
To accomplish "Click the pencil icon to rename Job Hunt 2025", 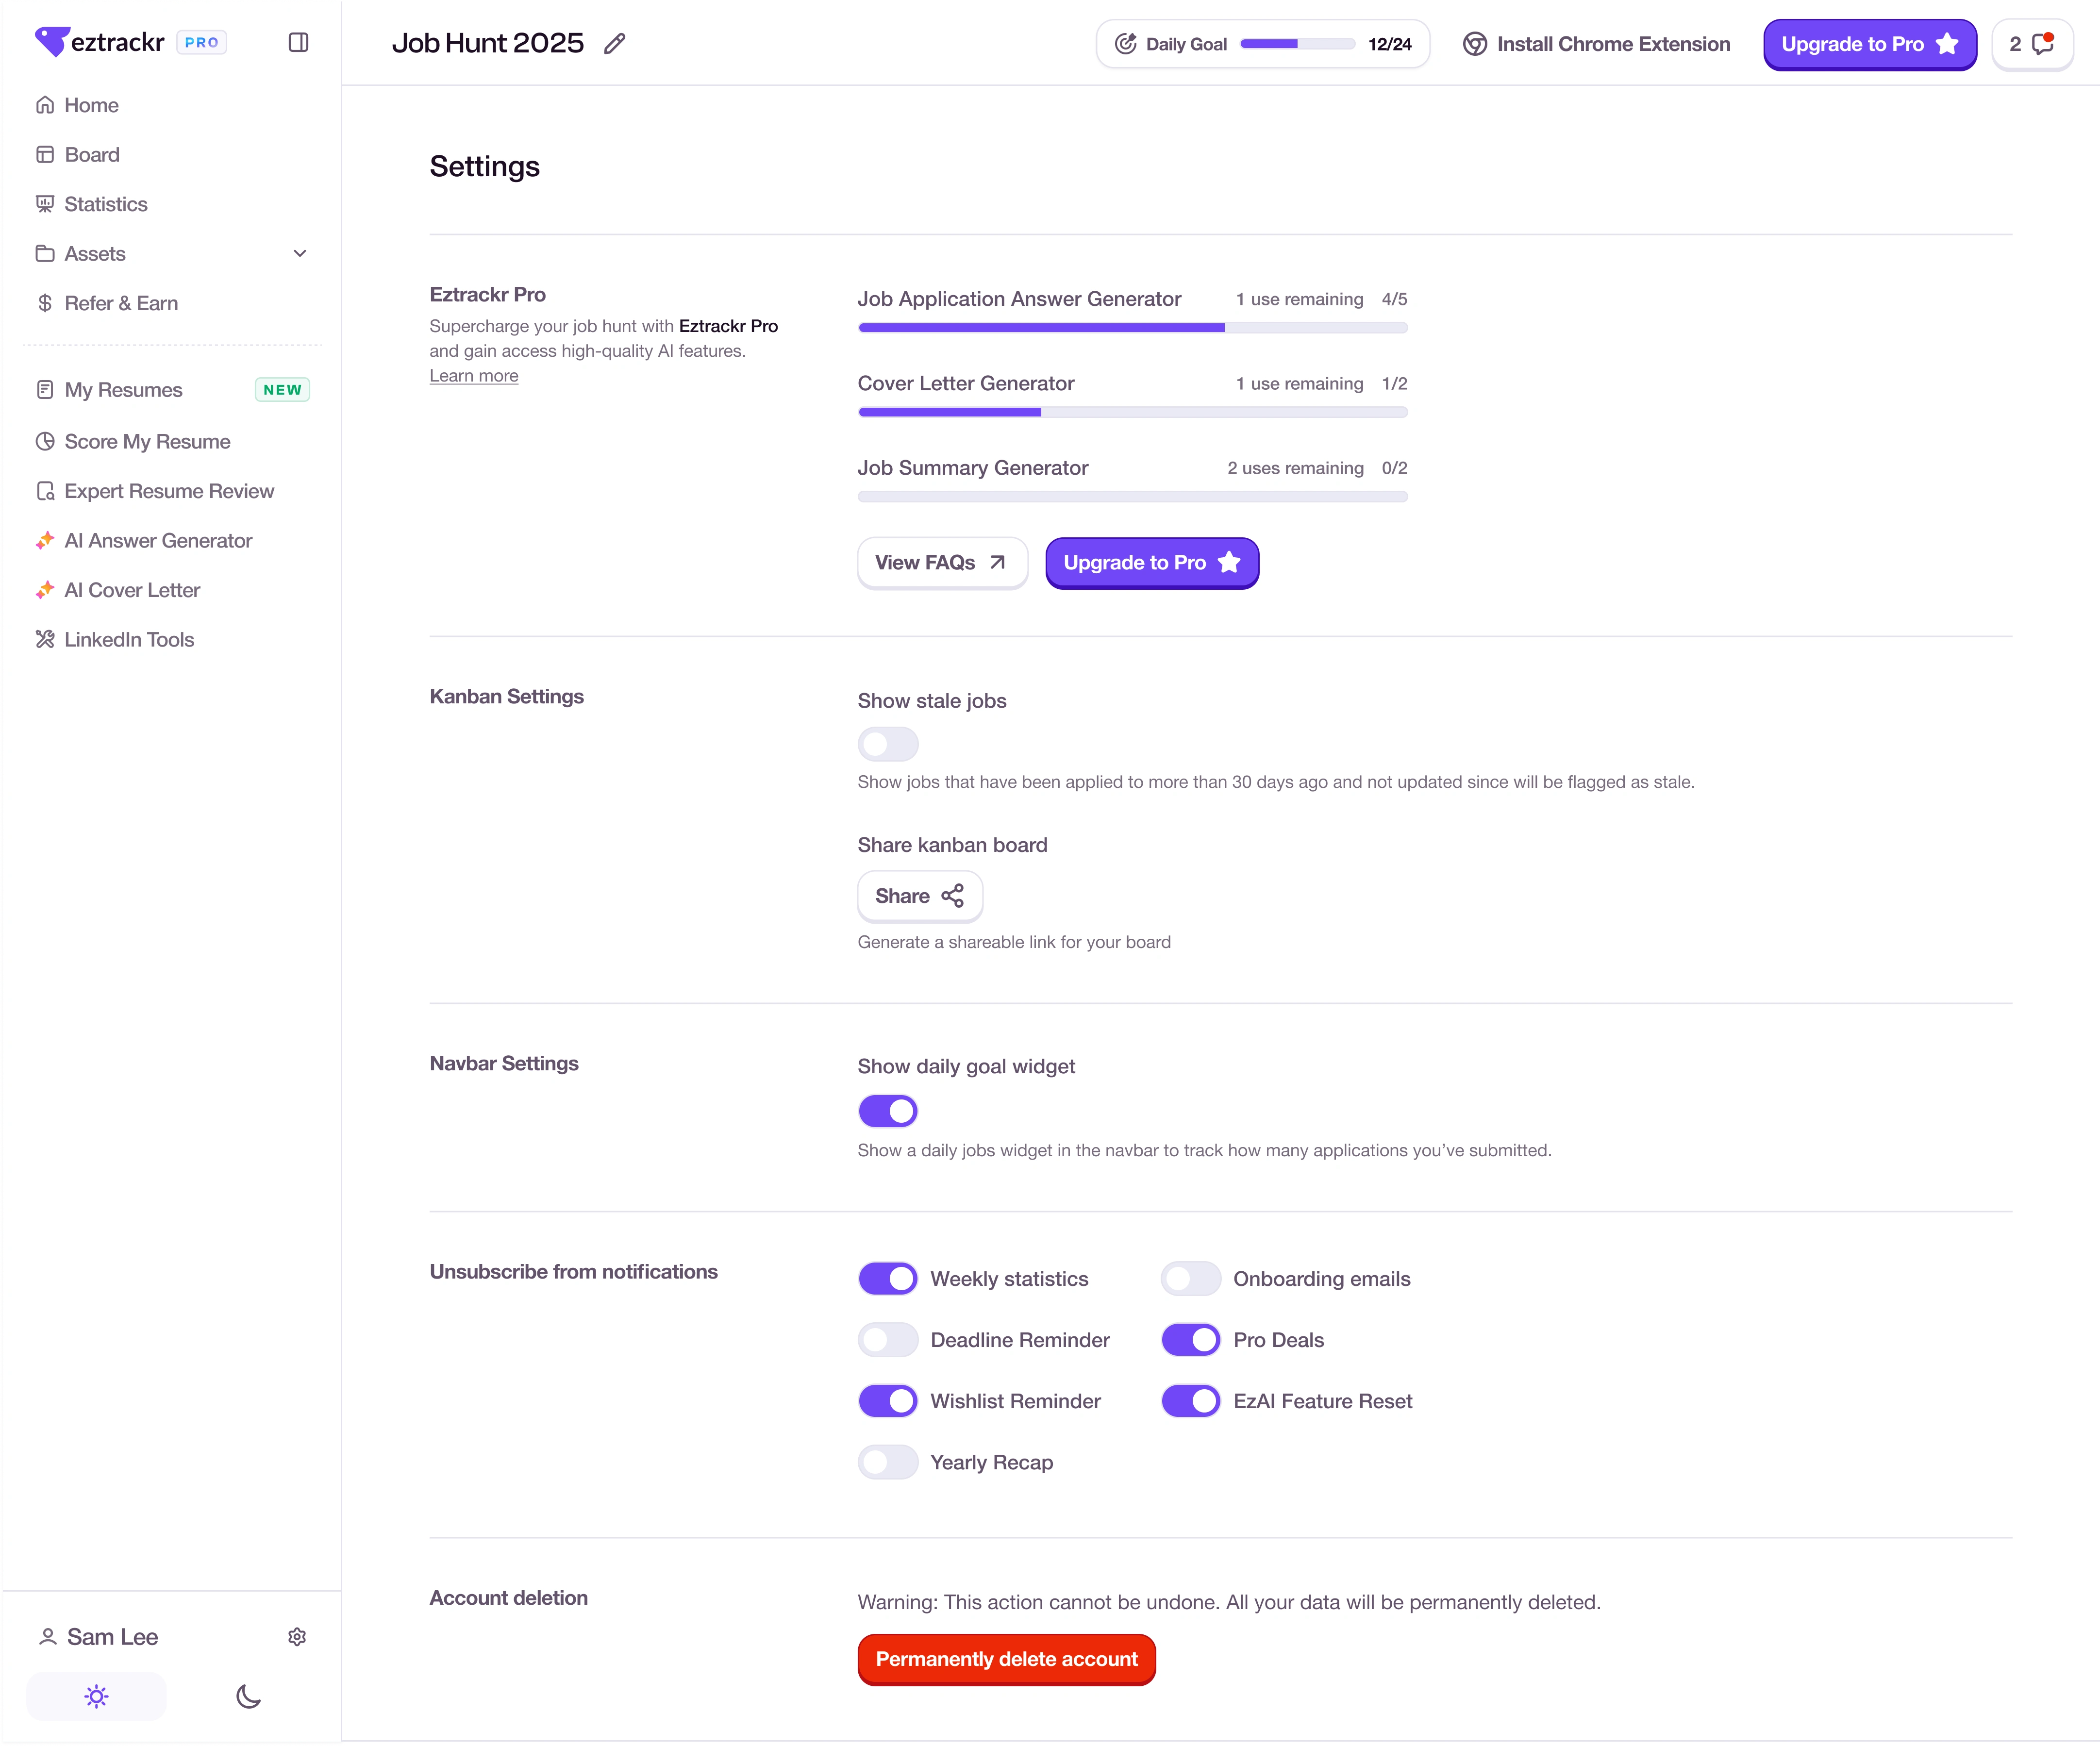I will 615,43.
